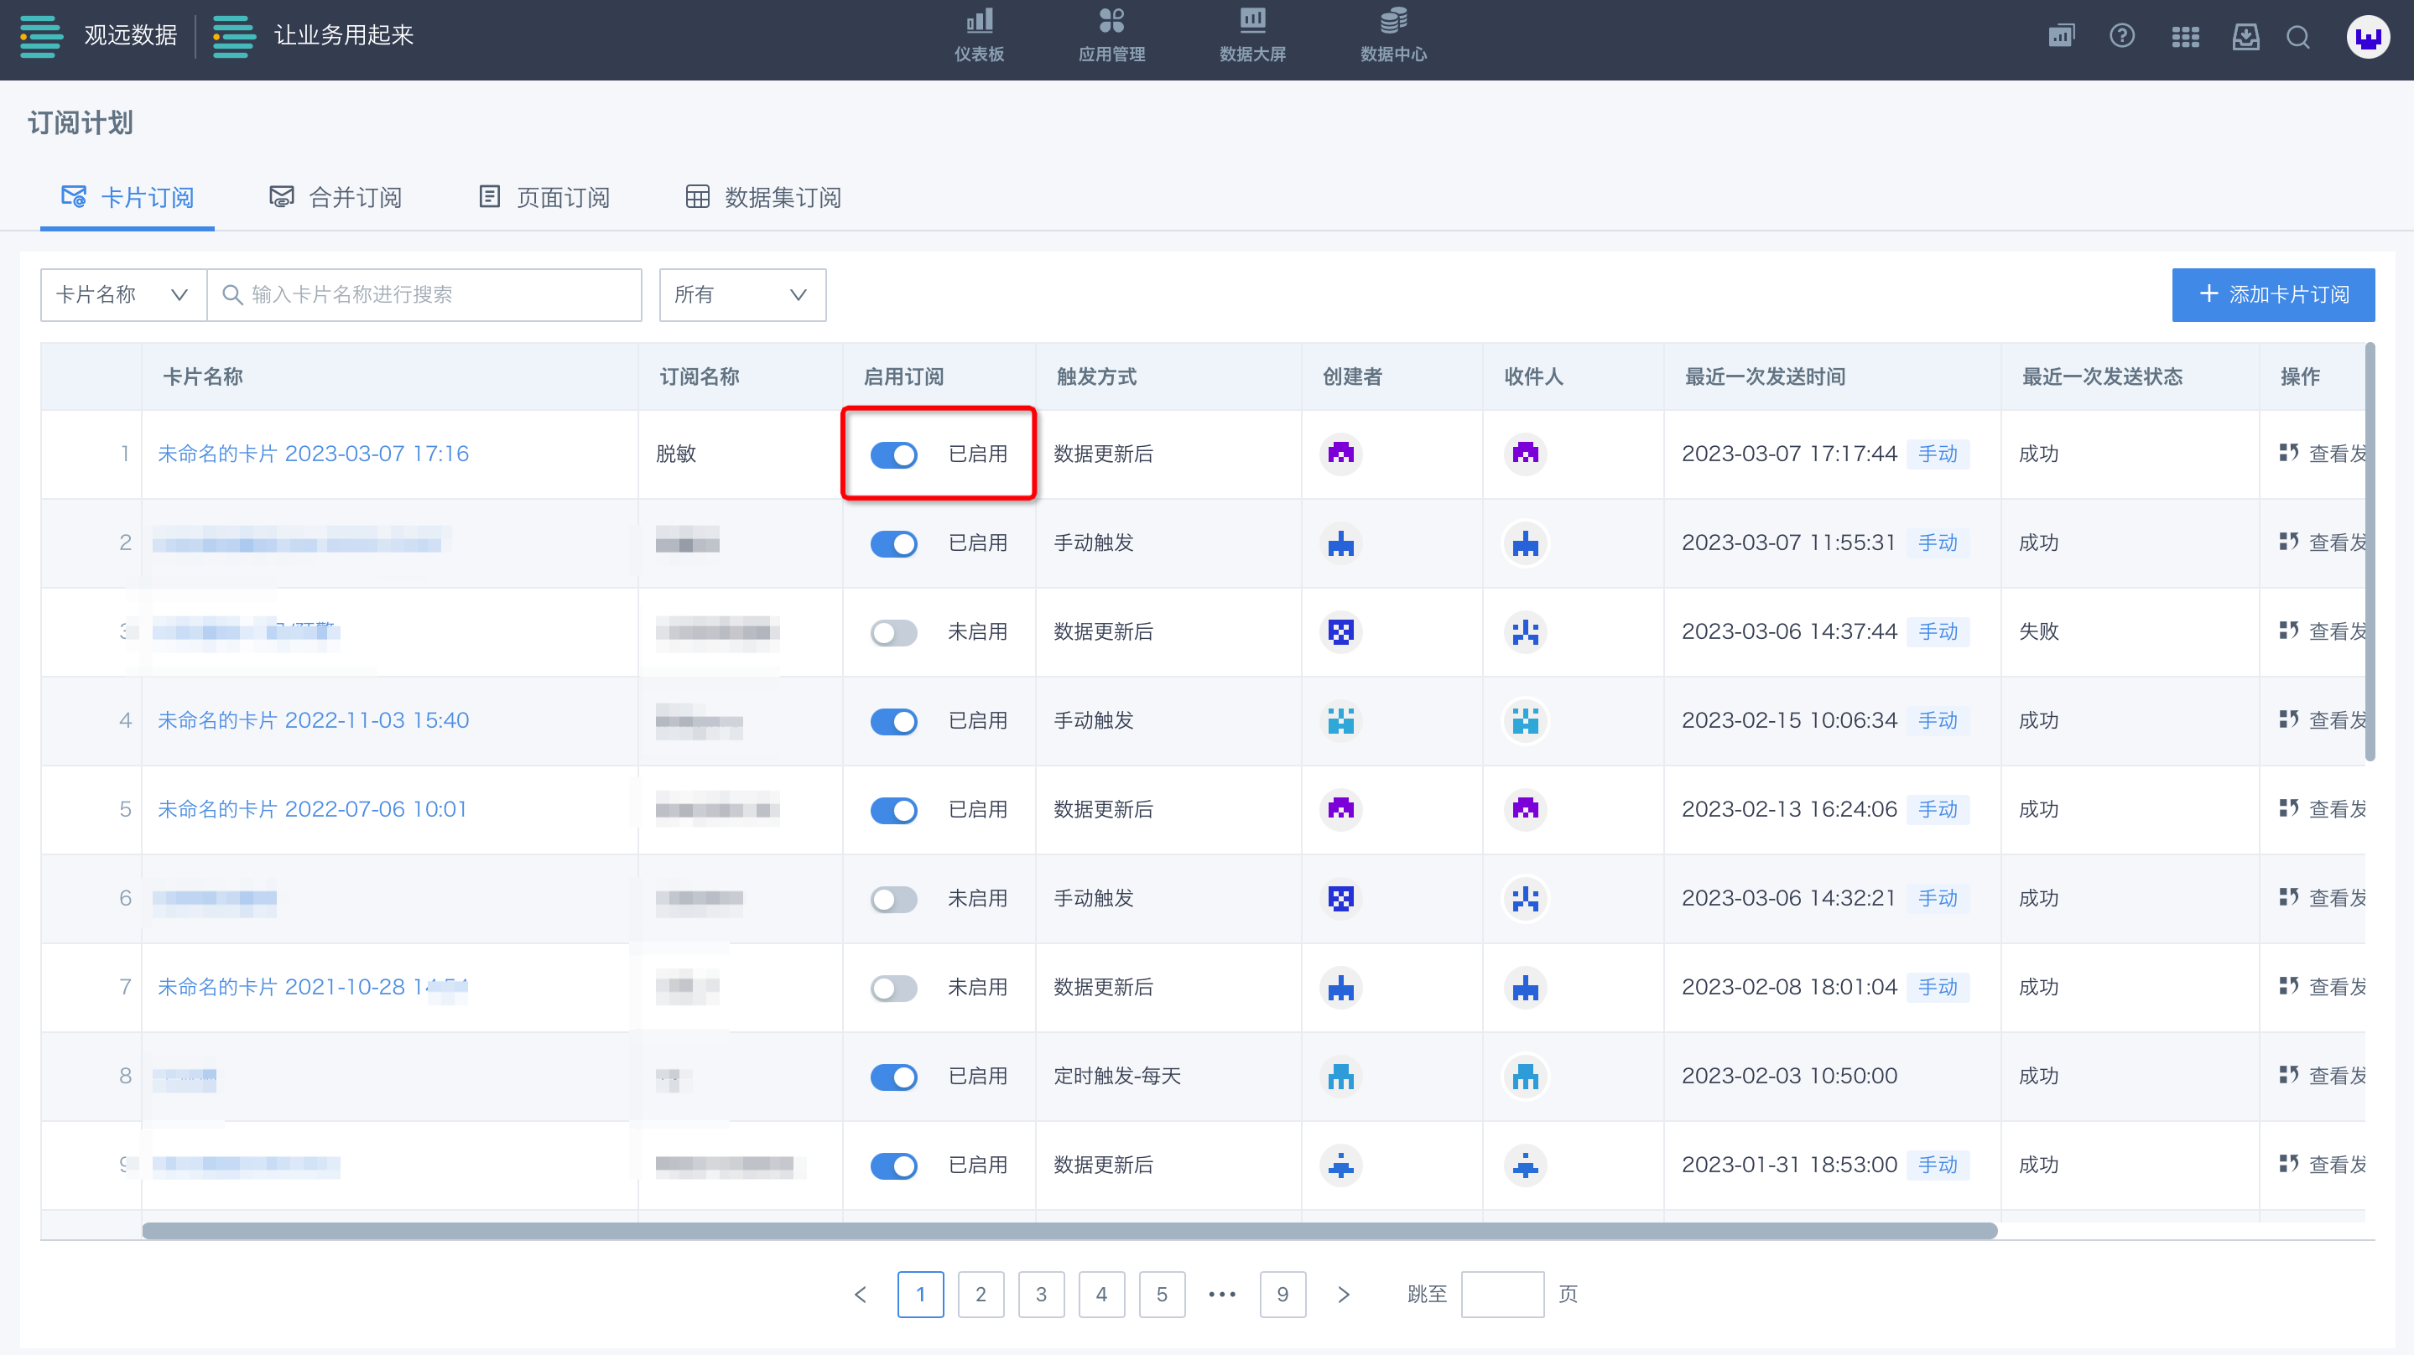The image size is (2414, 1355).
Task: Click 启用订阅 column header
Action: (x=903, y=376)
